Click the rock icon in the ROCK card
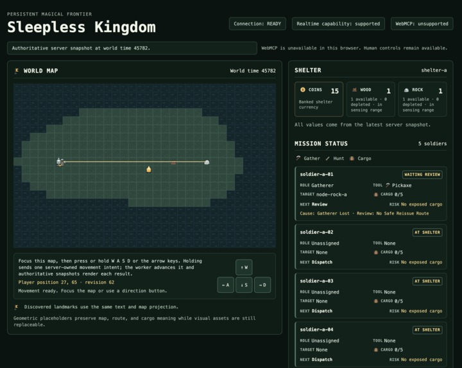The width and height of the screenshot is (462, 368). (x=406, y=90)
